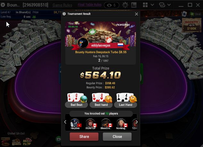Click the spectators eye counter
The image size is (203, 147).
[x=112, y=5]
